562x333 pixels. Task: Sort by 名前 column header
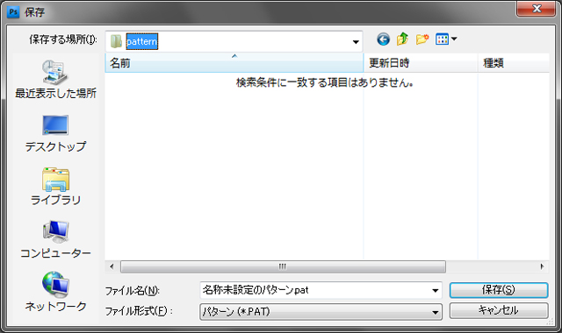coord(234,63)
